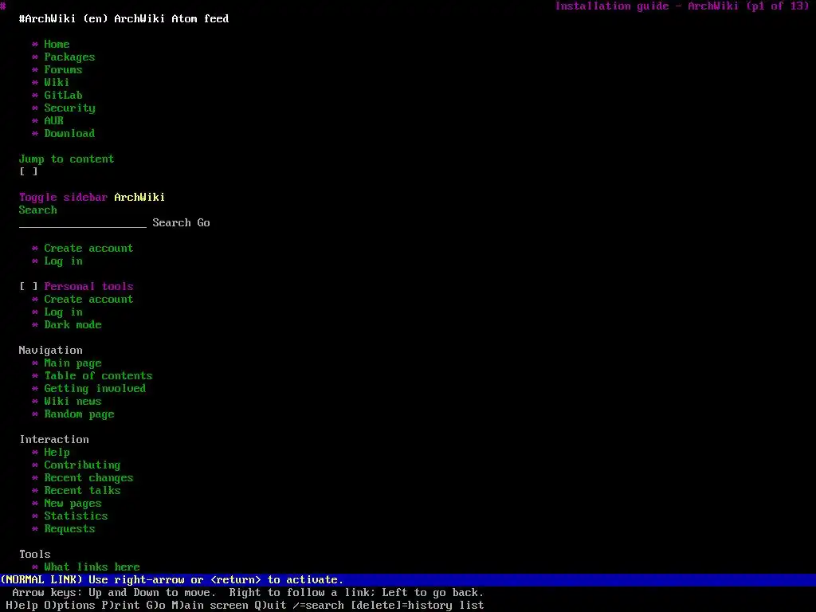Open the Contributing link
This screenshot has width=816, height=612.
coord(82,465)
